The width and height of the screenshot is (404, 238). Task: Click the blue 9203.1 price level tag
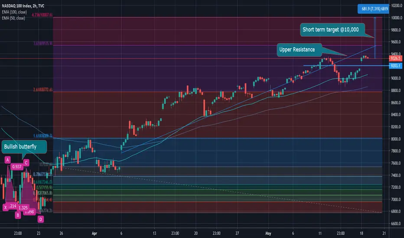395,66
